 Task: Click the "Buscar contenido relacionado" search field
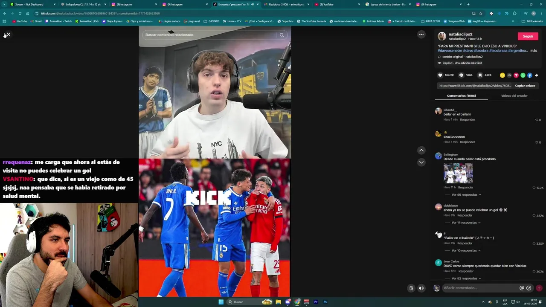(x=209, y=35)
